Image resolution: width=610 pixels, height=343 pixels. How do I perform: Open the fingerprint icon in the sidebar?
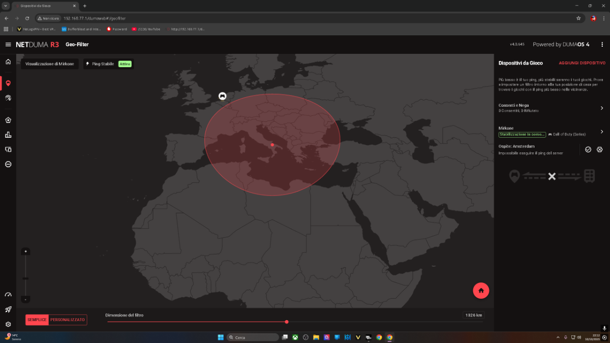tap(8, 98)
